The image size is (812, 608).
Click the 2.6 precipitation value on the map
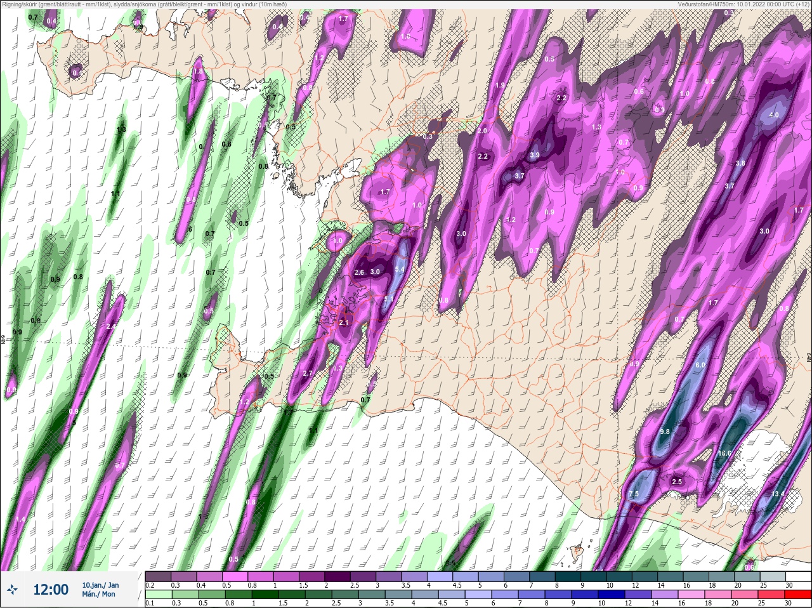pyautogui.click(x=359, y=272)
